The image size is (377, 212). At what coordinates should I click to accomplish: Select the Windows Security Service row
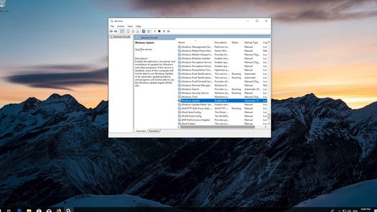point(223,93)
